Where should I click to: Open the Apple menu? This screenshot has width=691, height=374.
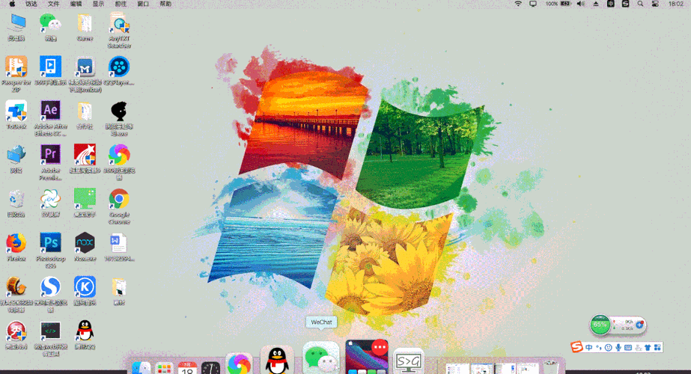[12, 4]
